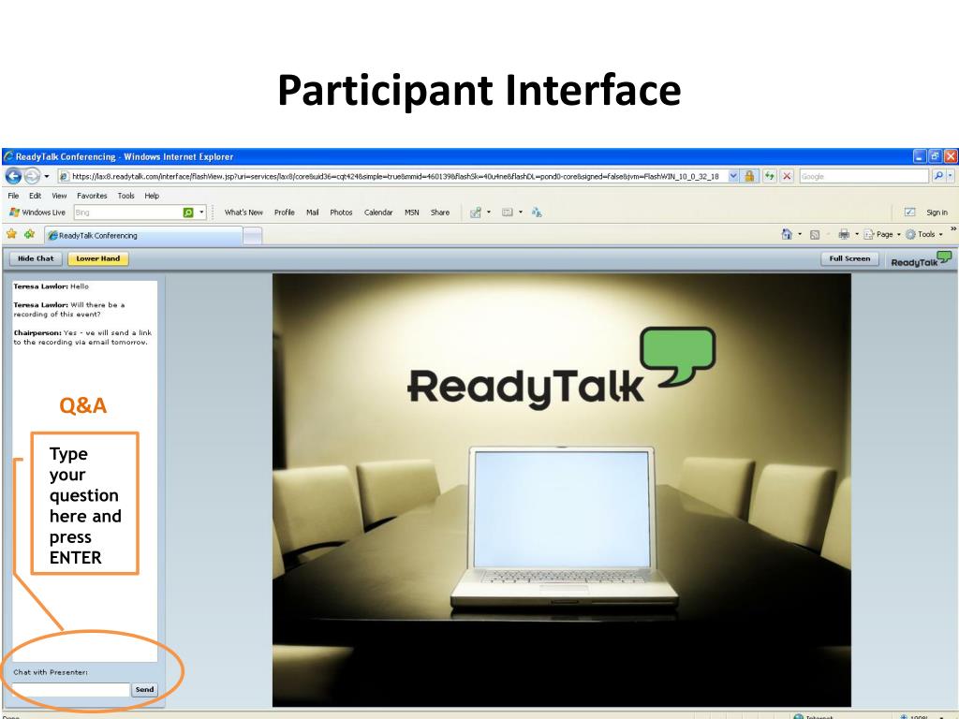
Task: Click the address bar URL field
Action: point(394,176)
